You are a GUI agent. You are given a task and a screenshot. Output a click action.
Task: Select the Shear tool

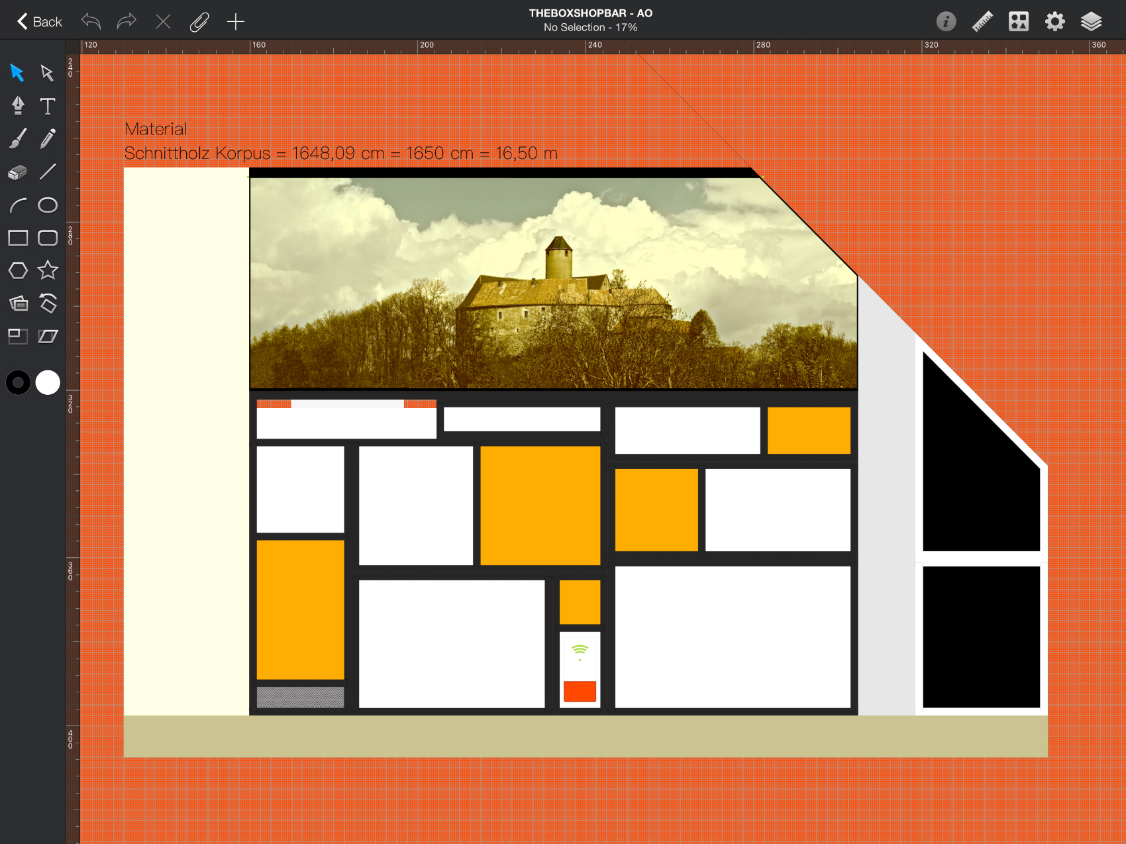(x=48, y=337)
